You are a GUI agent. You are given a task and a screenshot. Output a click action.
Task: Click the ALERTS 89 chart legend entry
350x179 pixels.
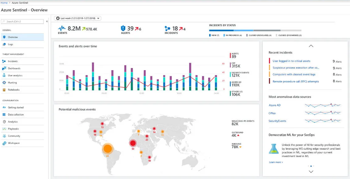click(x=235, y=55)
